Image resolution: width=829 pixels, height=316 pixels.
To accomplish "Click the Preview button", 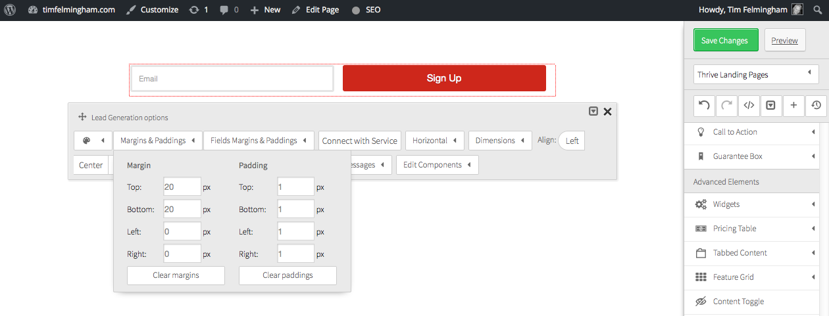I will click(x=784, y=40).
